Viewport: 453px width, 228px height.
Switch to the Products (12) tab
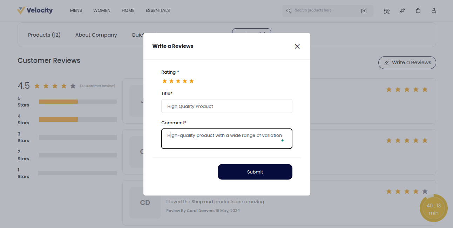(44, 35)
